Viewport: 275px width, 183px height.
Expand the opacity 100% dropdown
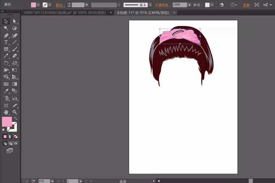(x=190, y=5)
